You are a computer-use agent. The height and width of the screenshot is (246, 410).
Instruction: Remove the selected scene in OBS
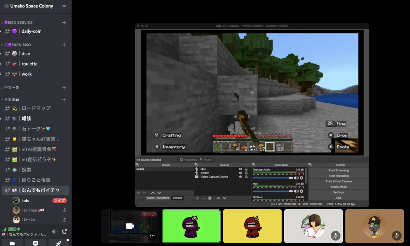[144, 193]
